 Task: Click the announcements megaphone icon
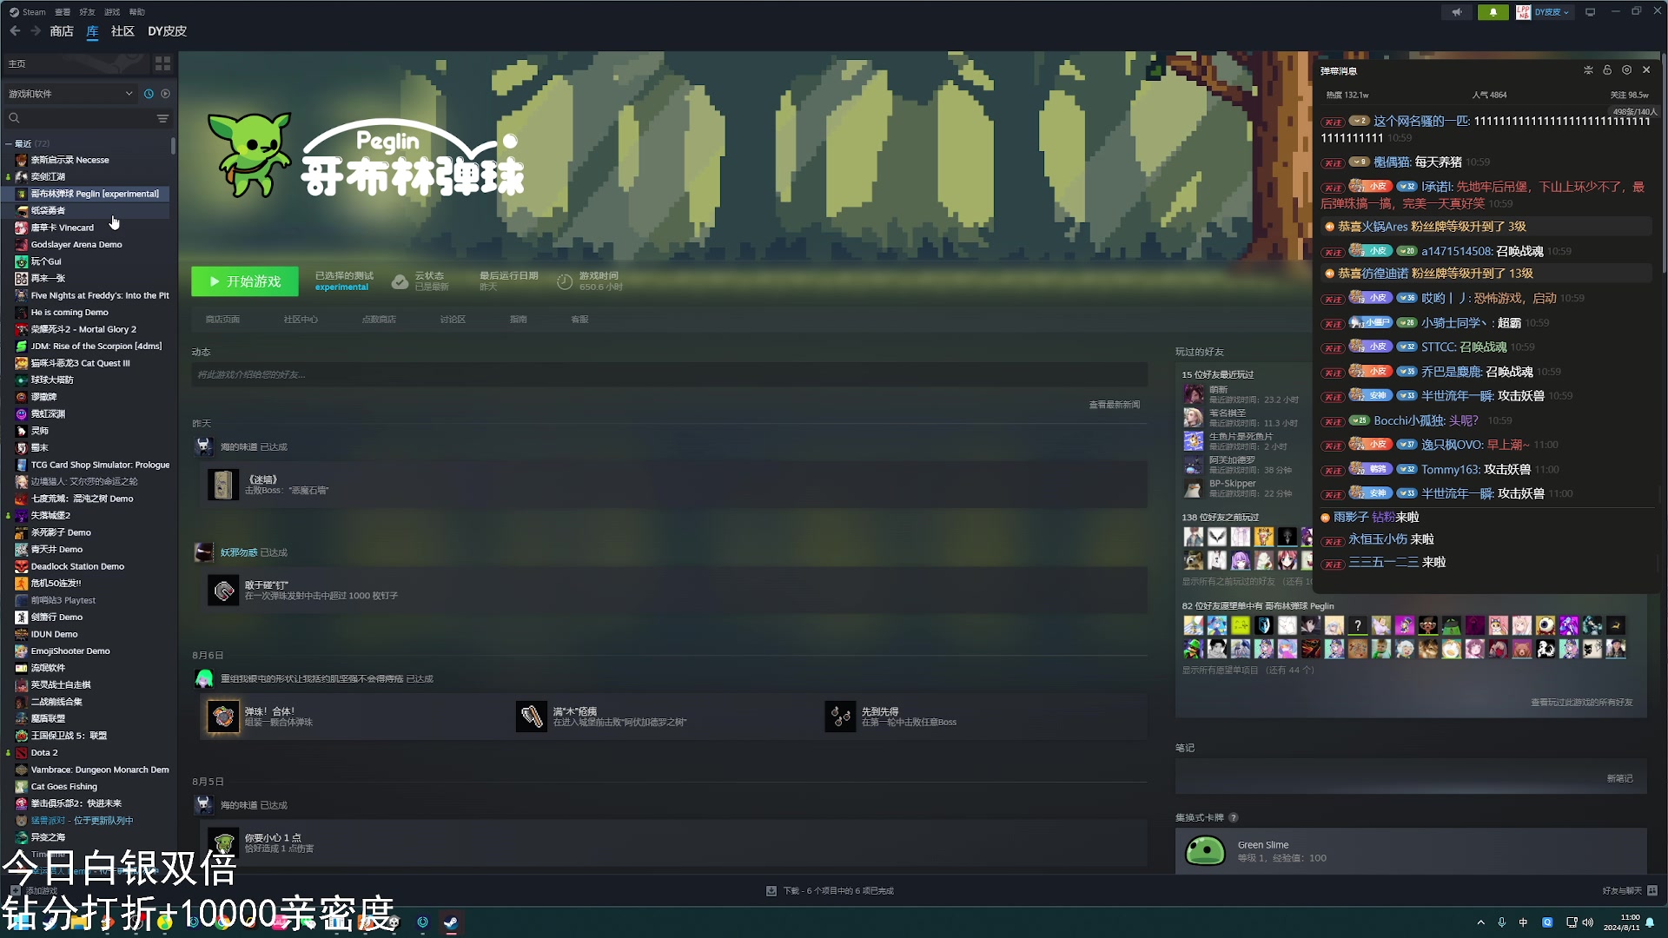tap(1457, 12)
